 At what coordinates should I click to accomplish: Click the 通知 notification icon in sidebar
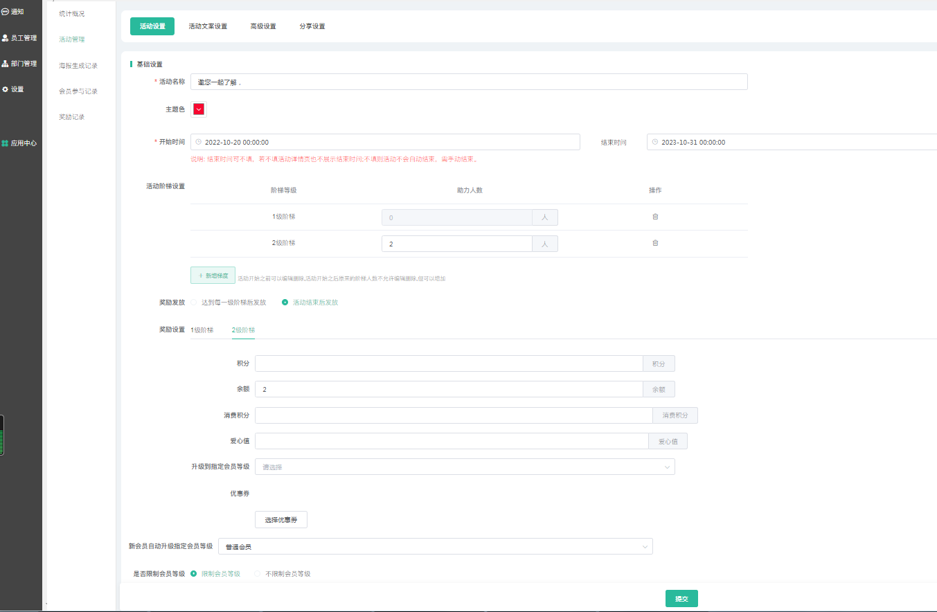[x=6, y=12]
